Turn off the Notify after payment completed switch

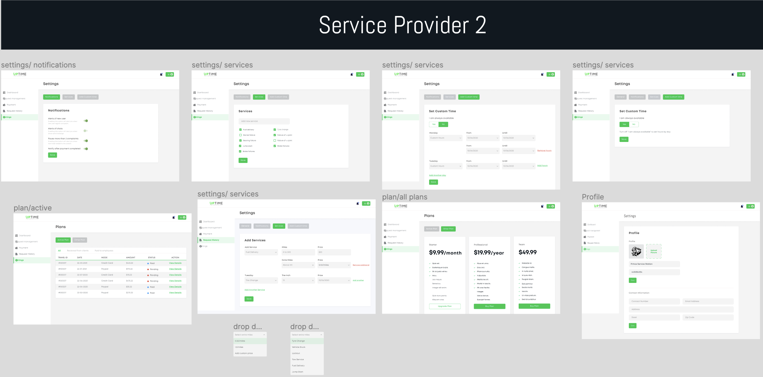tap(86, 149)
